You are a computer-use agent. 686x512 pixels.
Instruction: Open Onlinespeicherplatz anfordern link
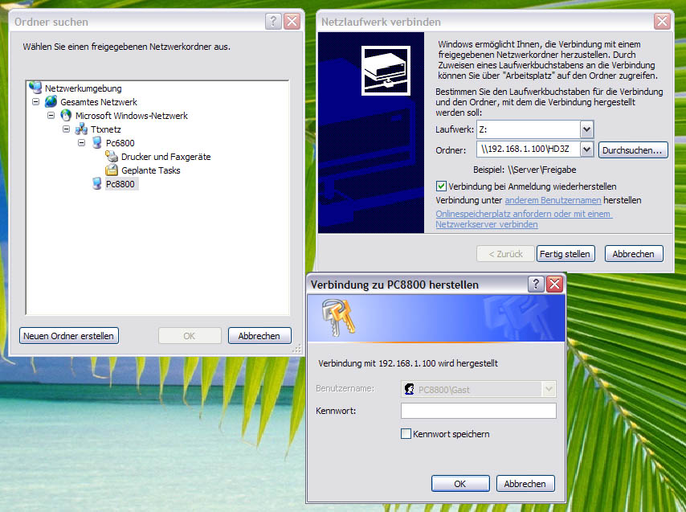point(524,219)
